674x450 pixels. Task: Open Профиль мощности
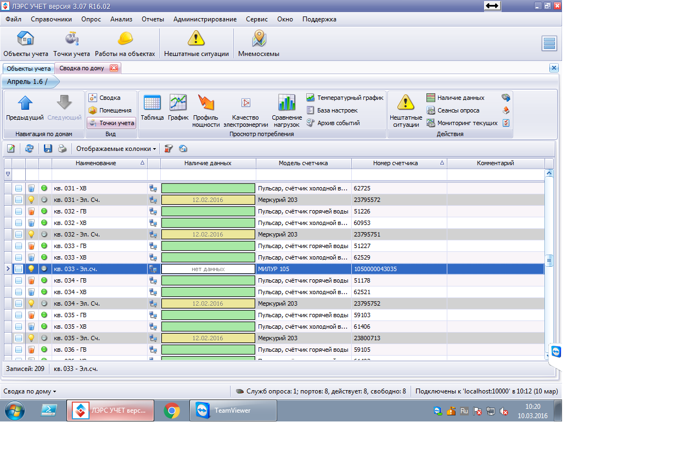(206, 111)
